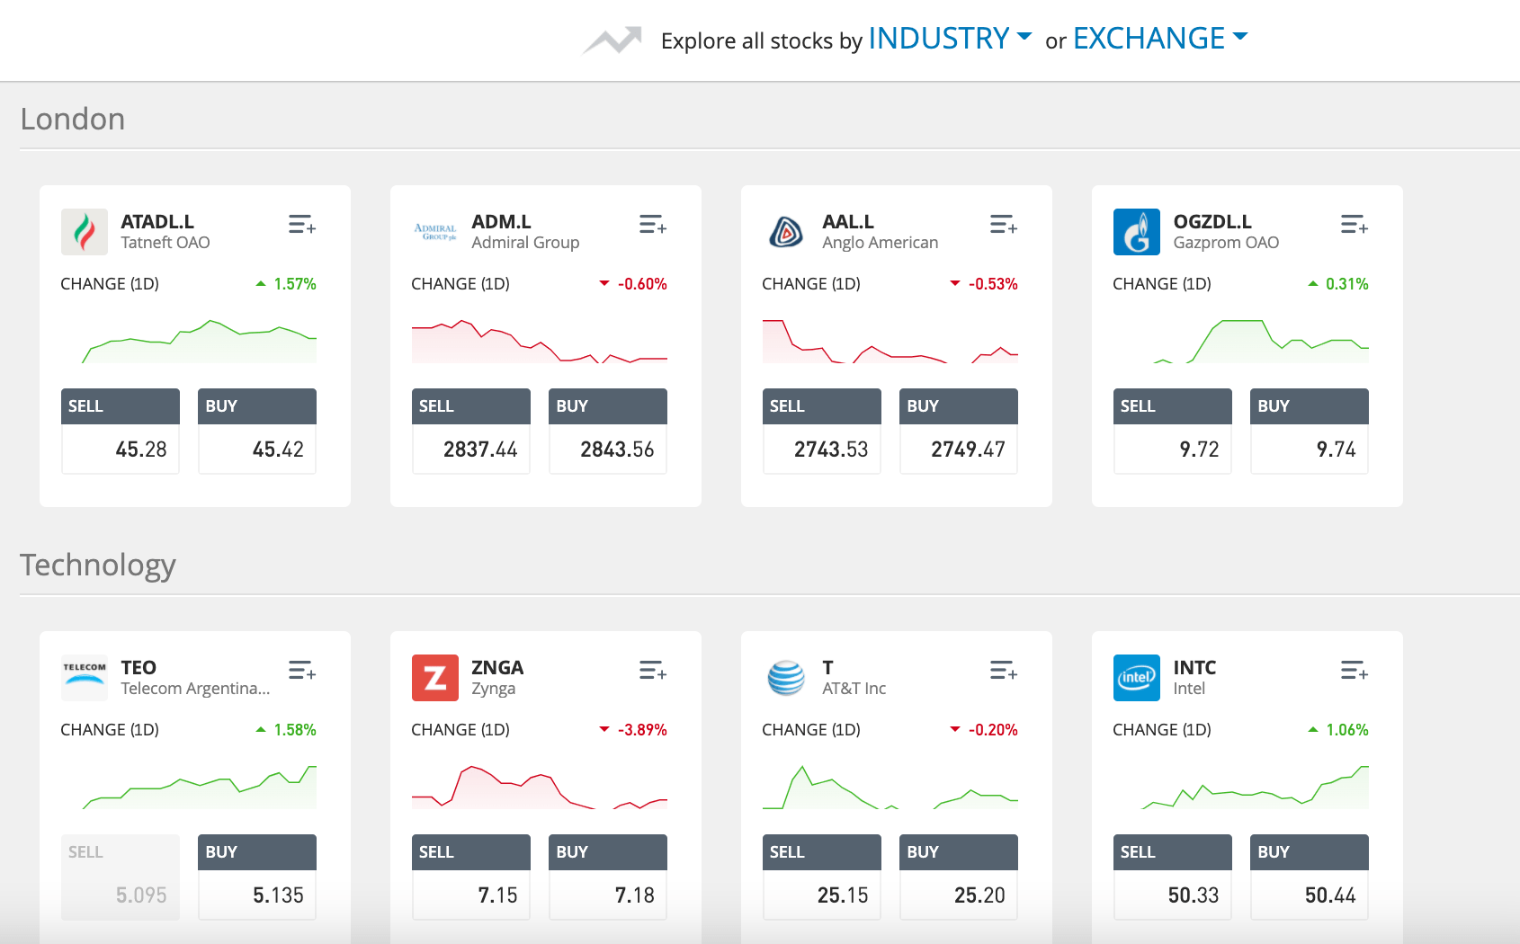Buy ZNGA at 7.18
The image size is (1520, 944).
point(608,877)
